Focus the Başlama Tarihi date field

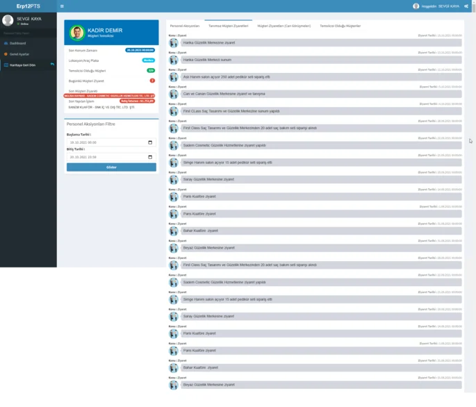(x=111, y=142)
